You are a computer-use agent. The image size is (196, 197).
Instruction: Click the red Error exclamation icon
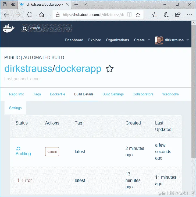pyautogui.click(x=18, y=180)
